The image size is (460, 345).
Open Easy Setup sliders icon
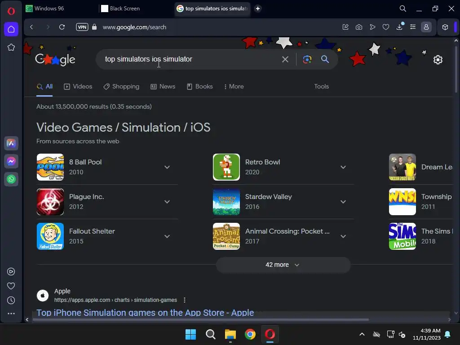pos(413,27)
